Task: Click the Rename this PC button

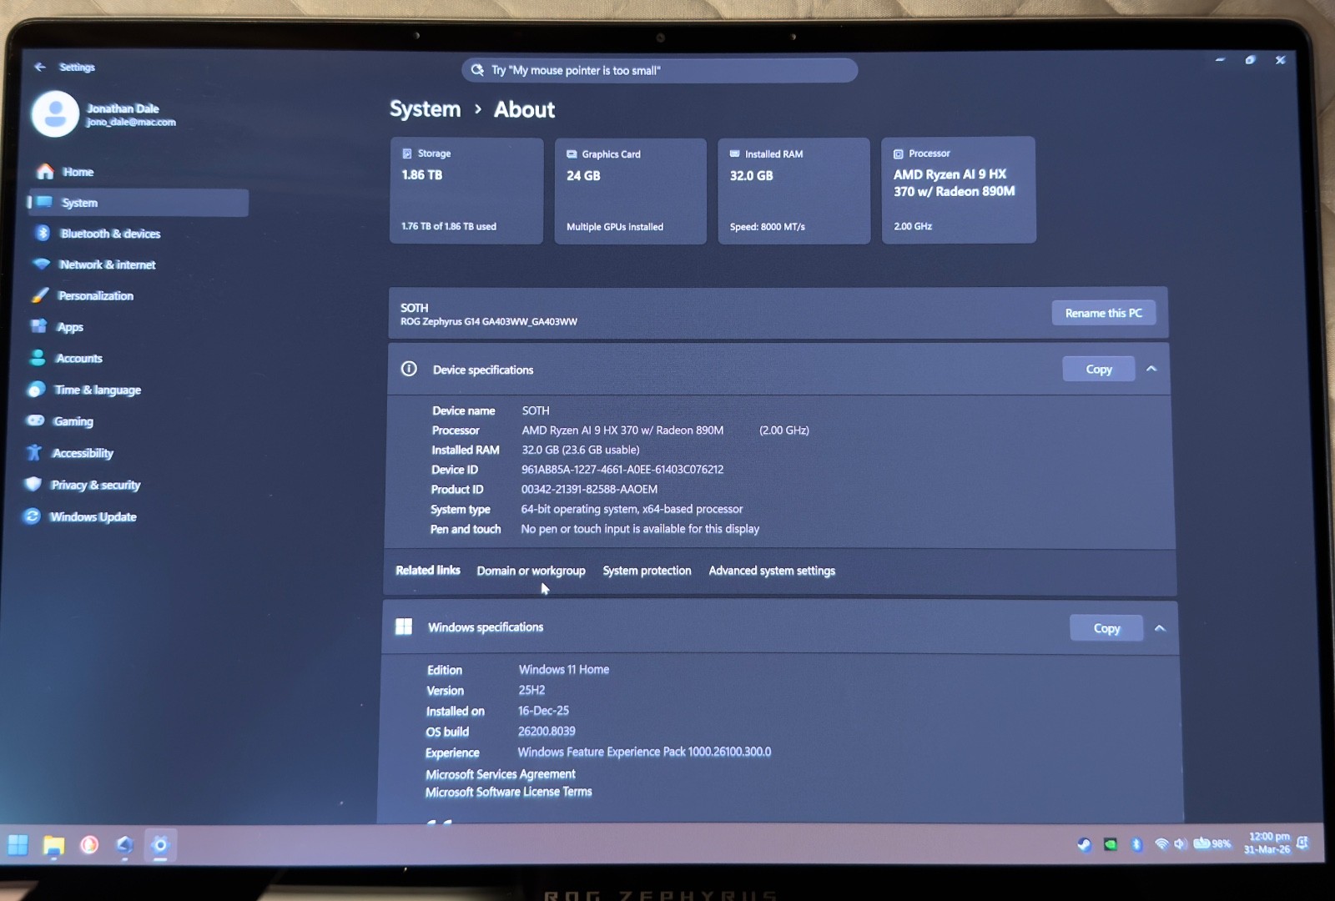Action: 1103,313
